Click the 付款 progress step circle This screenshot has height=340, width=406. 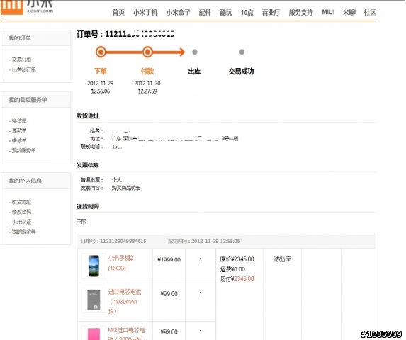tap(147, 52)
